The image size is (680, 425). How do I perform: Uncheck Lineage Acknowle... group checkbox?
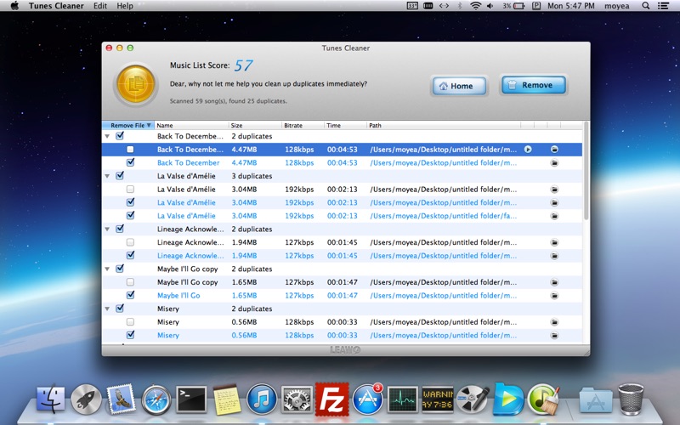tap(120, 229)
